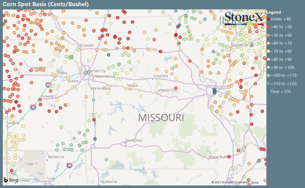Click the Topeka map label
This screenshot has height=188, width=305.
click(x=62, y=73)
